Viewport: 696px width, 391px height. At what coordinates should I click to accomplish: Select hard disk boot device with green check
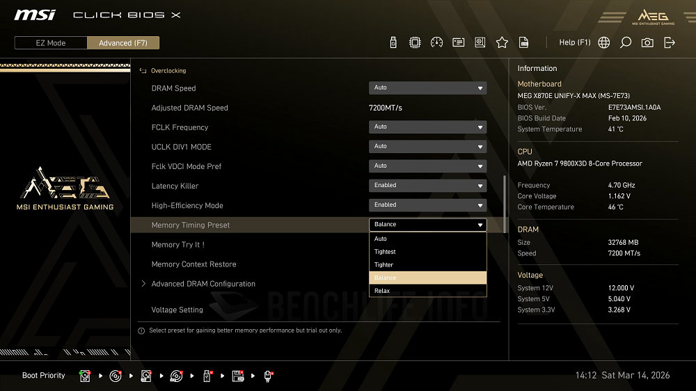click(85, 376)
